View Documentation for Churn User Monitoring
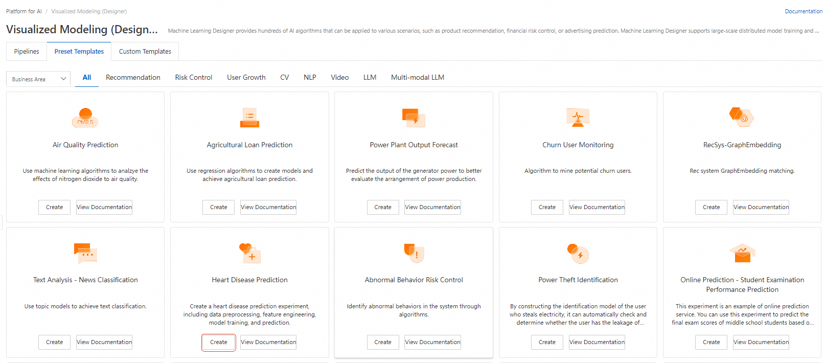Screen dimensions: 825x363 pyautogui.click(x=597, y=207)
